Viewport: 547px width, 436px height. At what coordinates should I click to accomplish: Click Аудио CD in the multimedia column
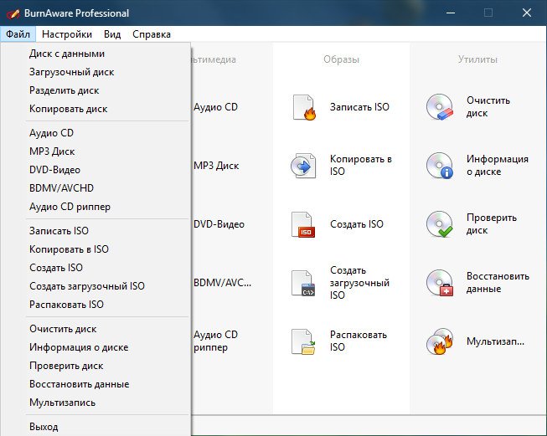(215, 107)
